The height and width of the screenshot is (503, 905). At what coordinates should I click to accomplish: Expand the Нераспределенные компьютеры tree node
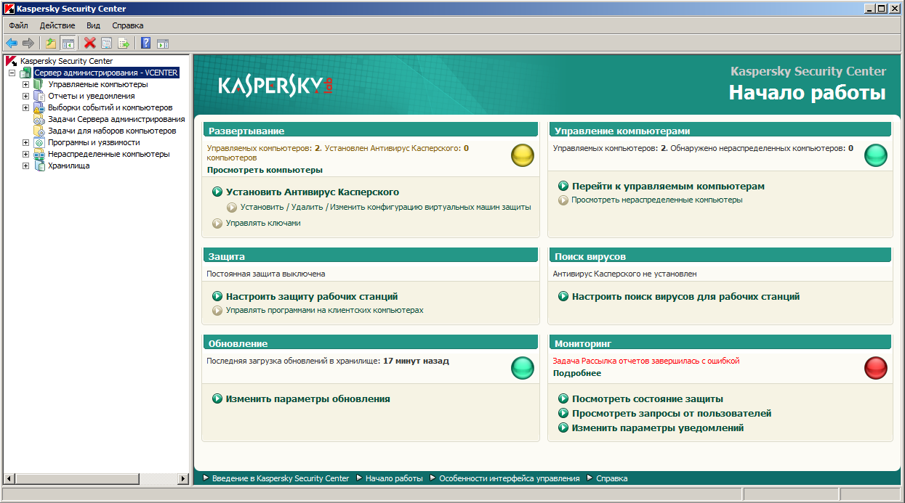tap(26, 155)
